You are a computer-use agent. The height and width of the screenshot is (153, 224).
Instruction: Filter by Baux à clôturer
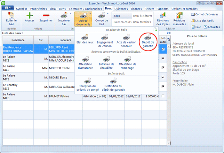(x=143, y=16)
